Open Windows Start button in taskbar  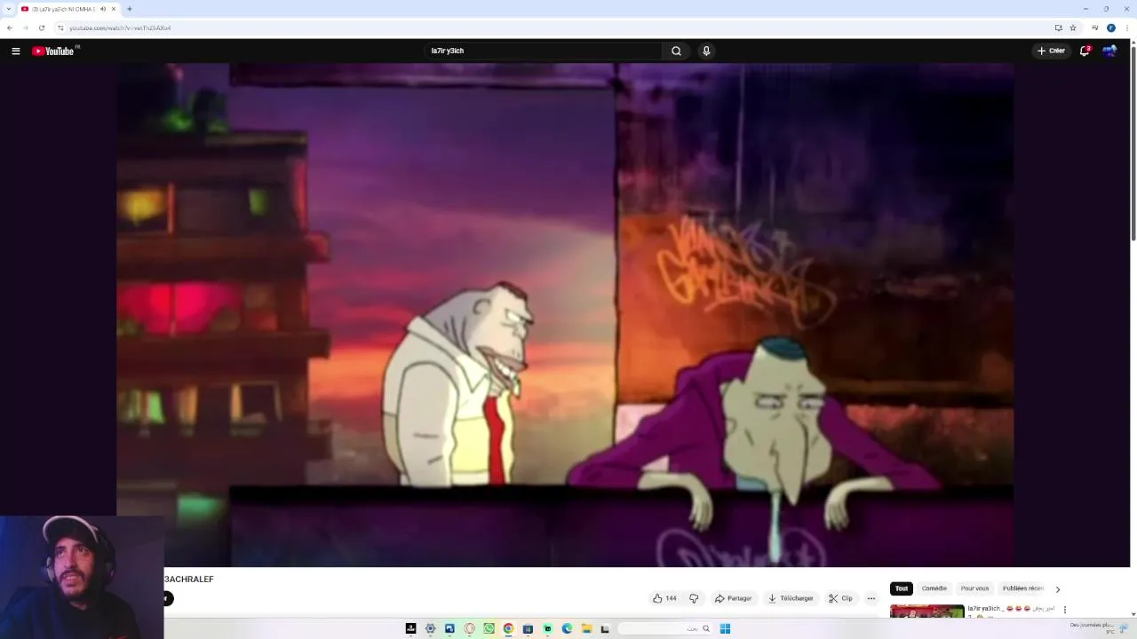coord(725,628)
